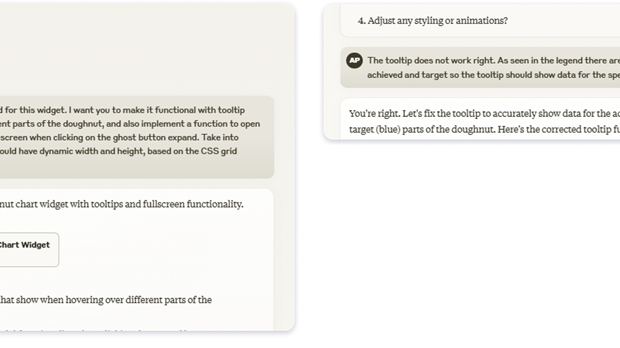Click the line mentioning 'ghost button expand'
The image size is (620, 348).
coord(119,137)
